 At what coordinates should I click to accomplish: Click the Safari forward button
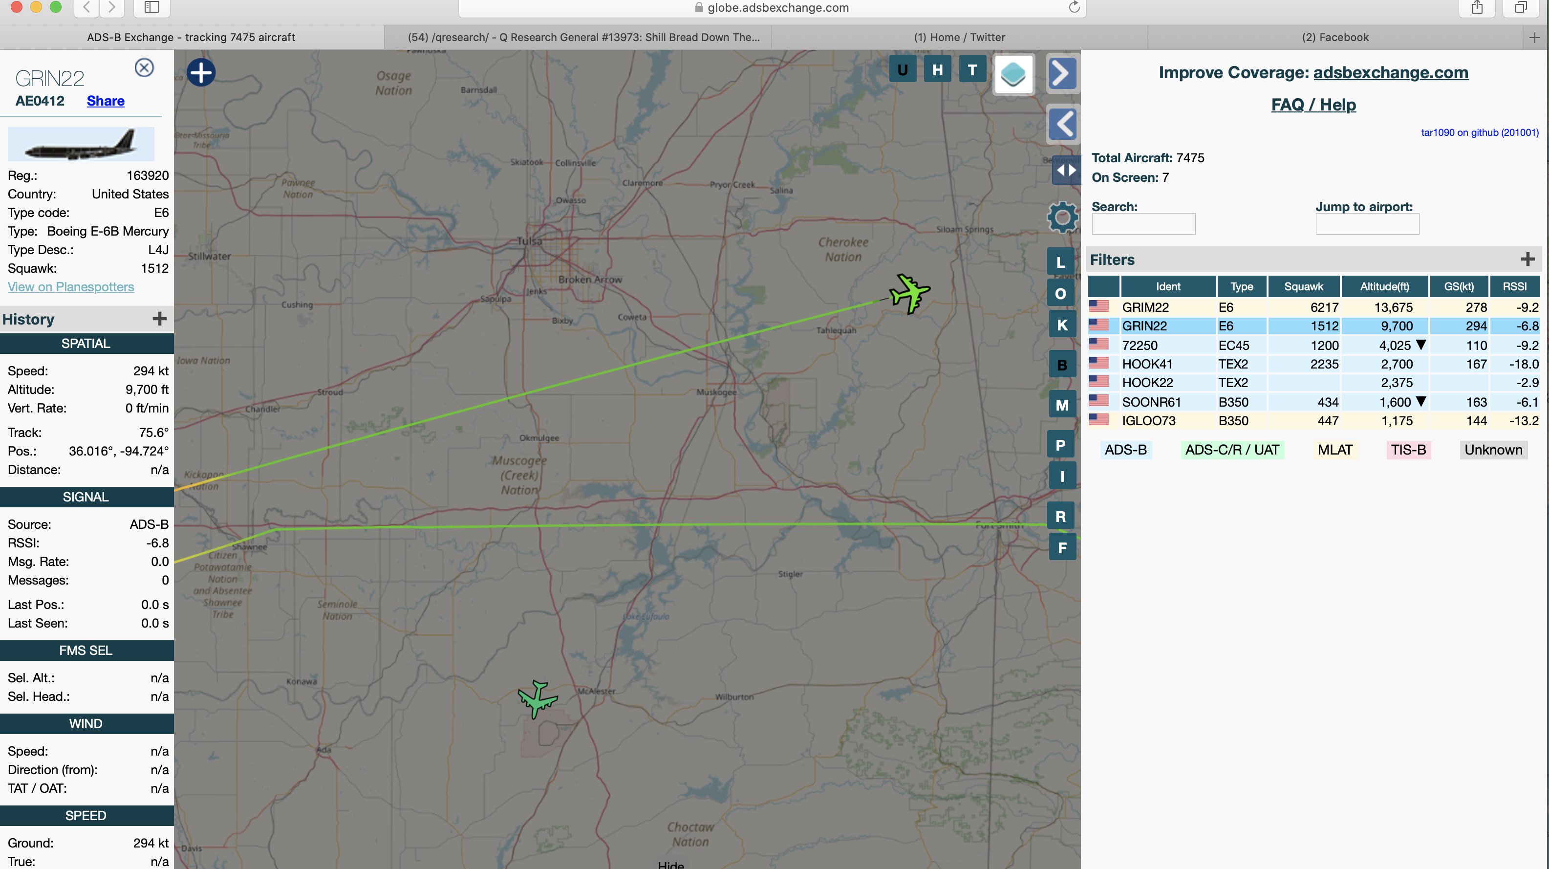[112, 7]
